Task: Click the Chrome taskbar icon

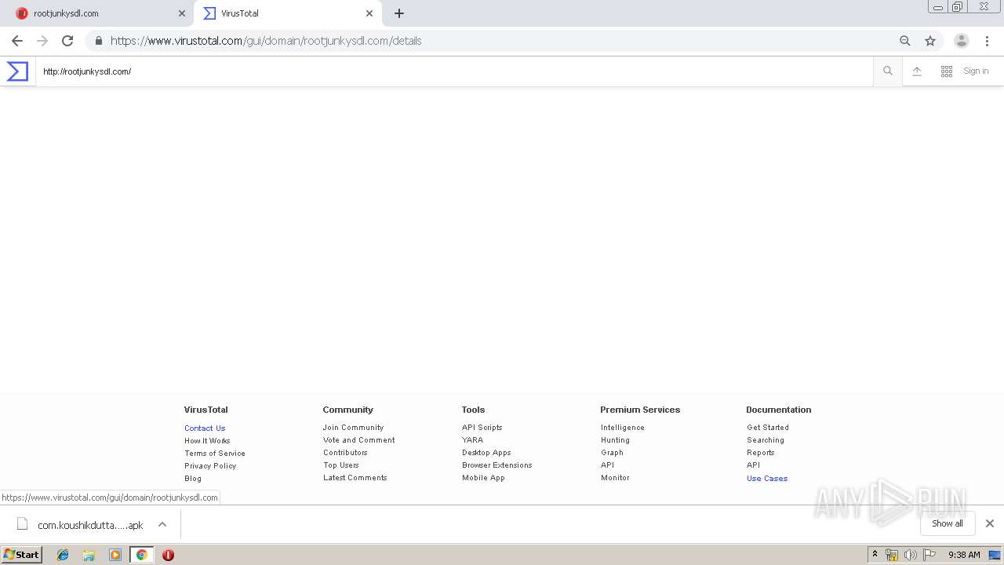Action: (141, 555)
